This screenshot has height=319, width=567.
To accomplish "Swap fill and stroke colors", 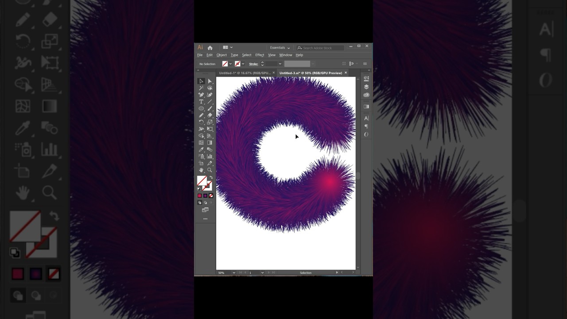I will (x=211, y=178).
